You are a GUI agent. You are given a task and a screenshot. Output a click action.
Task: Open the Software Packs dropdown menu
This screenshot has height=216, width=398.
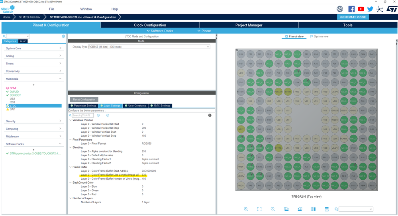160,31
